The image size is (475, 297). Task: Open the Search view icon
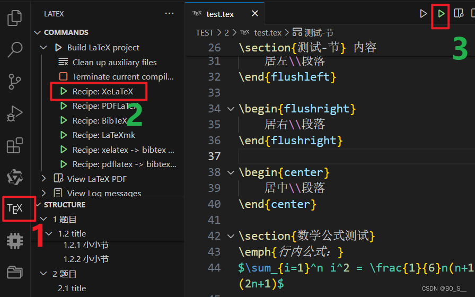[15, 50]
